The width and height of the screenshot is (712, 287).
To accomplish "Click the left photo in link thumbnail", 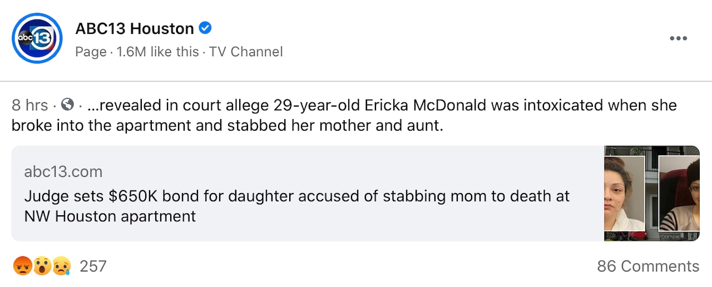I will (x=624, y=193).
